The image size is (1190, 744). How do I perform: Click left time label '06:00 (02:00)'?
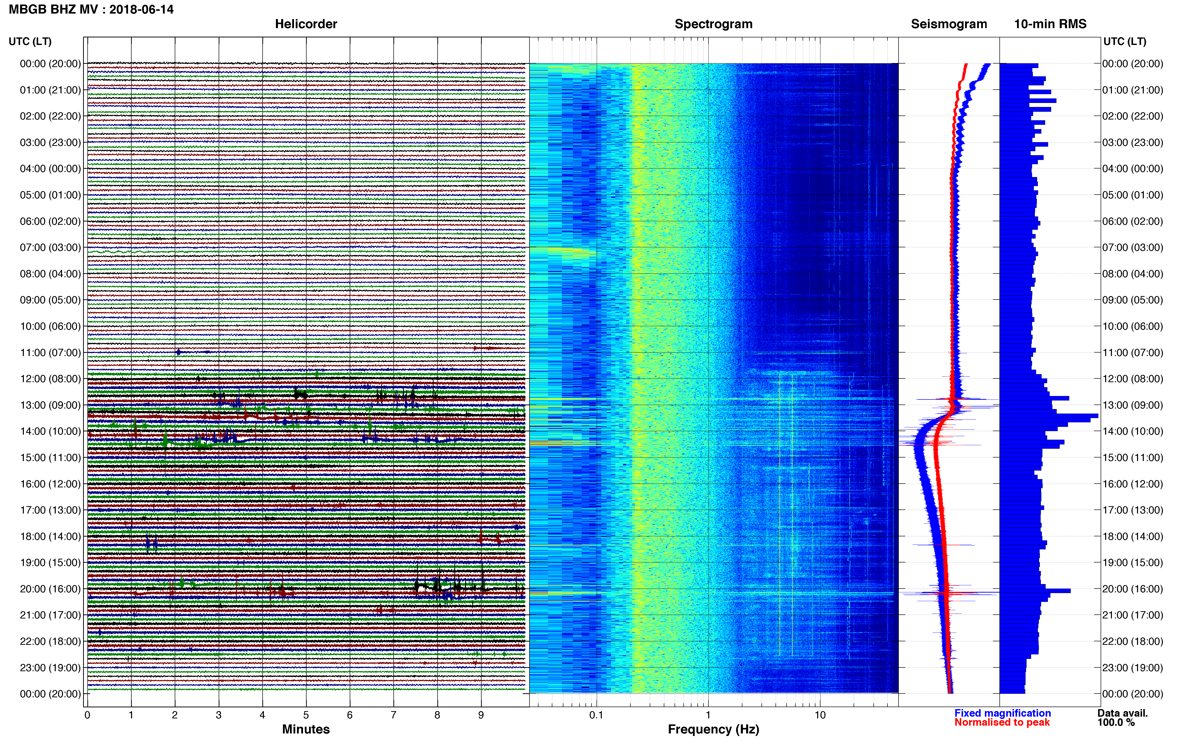50,221
